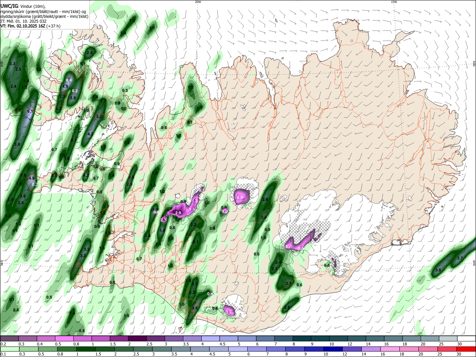
Task: Select pink rain swatch between 16 and 18
Action: click(390, 349)
